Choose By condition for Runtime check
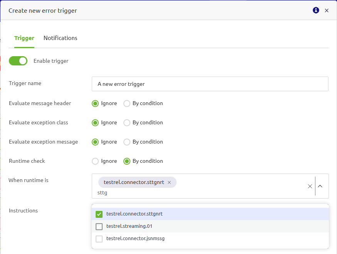The image size is (337, 254). click(x=127, y=161)
